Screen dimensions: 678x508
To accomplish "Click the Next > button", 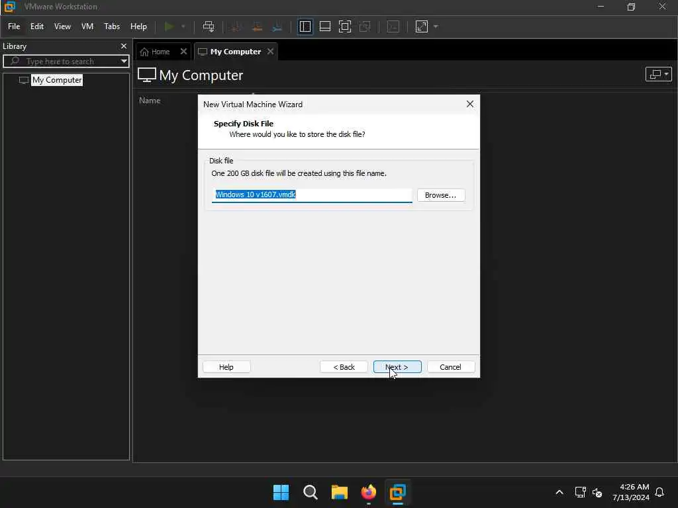I will 397,367.
